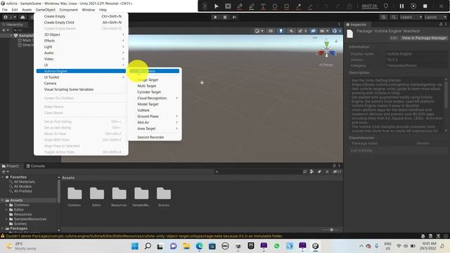
Task: Open the Layers dropdown
Action: click(x=411, y=17)
